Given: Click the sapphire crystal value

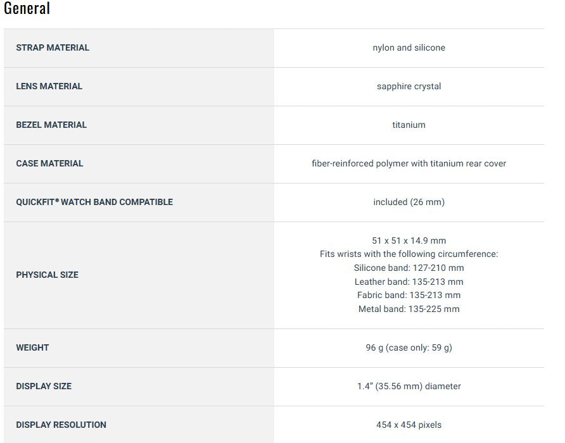Looking at the screenshot, I should coord(409,86).
